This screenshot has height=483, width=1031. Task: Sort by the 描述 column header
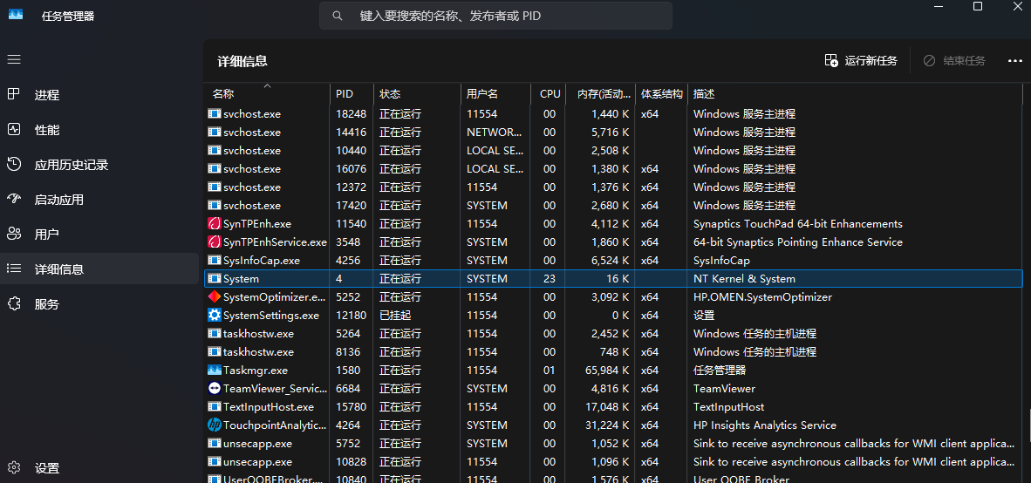856,94
